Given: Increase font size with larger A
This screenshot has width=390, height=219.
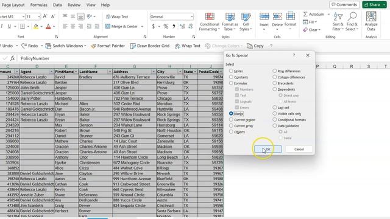Looking at the screenshot, I should pos(45,16).
